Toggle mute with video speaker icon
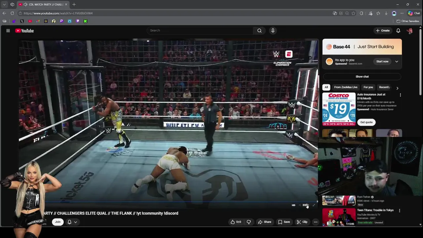Viewport: 423px width, 238px height. click(x=300, y=205)
